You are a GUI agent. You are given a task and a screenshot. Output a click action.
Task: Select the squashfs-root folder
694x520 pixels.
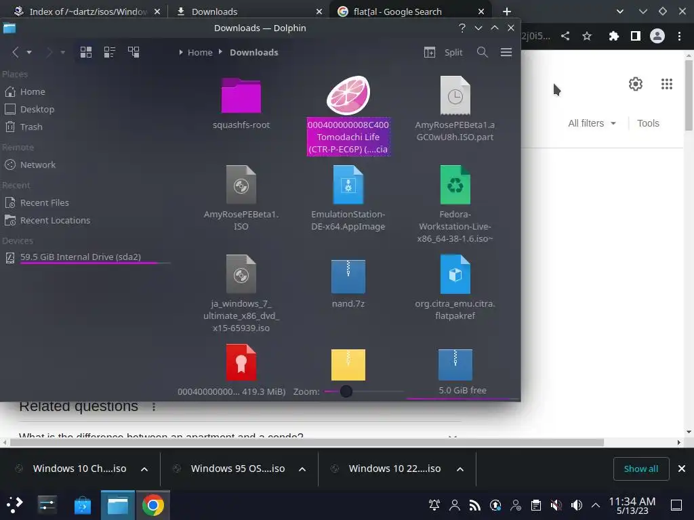(241, 104)
